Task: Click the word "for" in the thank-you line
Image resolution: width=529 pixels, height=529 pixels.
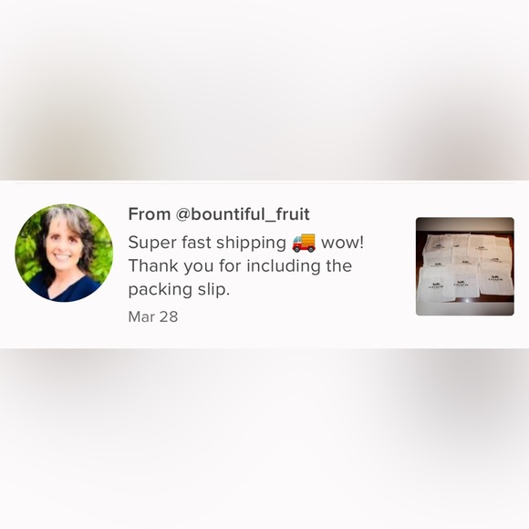Action: point(230,265)
